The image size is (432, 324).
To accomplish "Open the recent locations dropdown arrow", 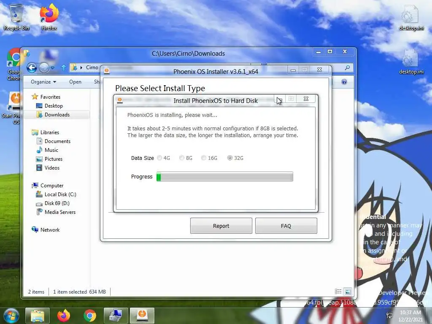I will pos(53,67).
